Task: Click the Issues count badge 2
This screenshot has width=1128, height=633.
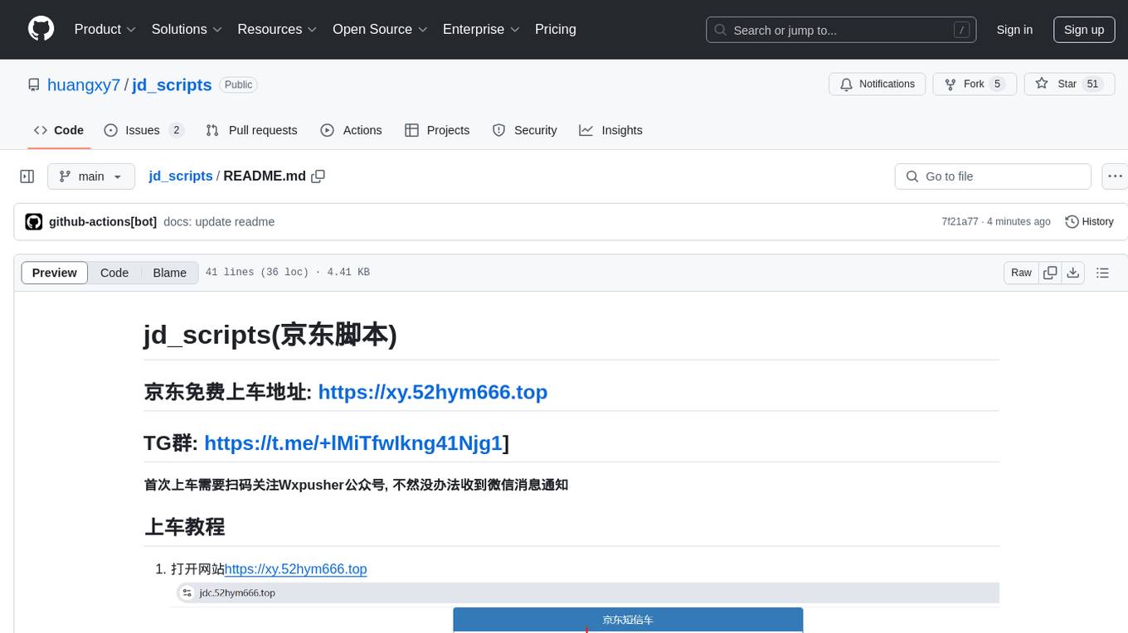Action: [x=176, y=130]
